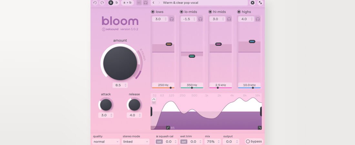
Task: Click the pink hi-mids fader handle
Action: [x=218, y=44]
